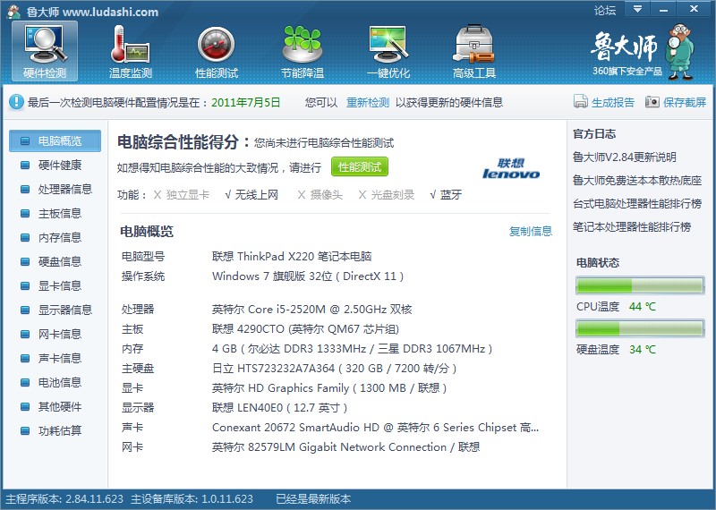Click the Conexant 20672 SmartAudio text
This screenshot has height=510, width=716.
[375, 428]
